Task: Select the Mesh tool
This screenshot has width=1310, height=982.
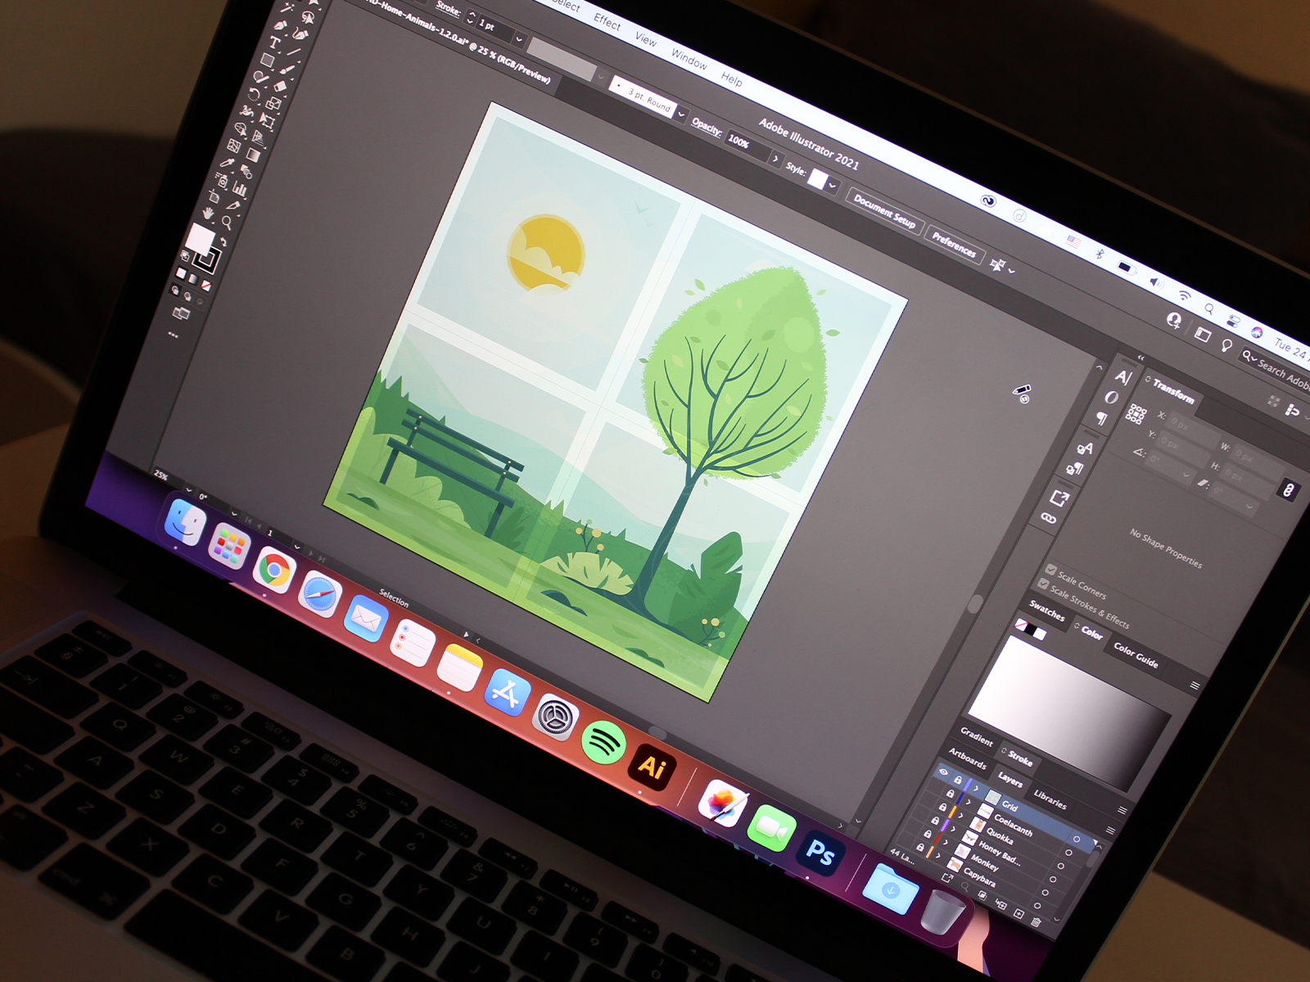Action: point(233,146)
